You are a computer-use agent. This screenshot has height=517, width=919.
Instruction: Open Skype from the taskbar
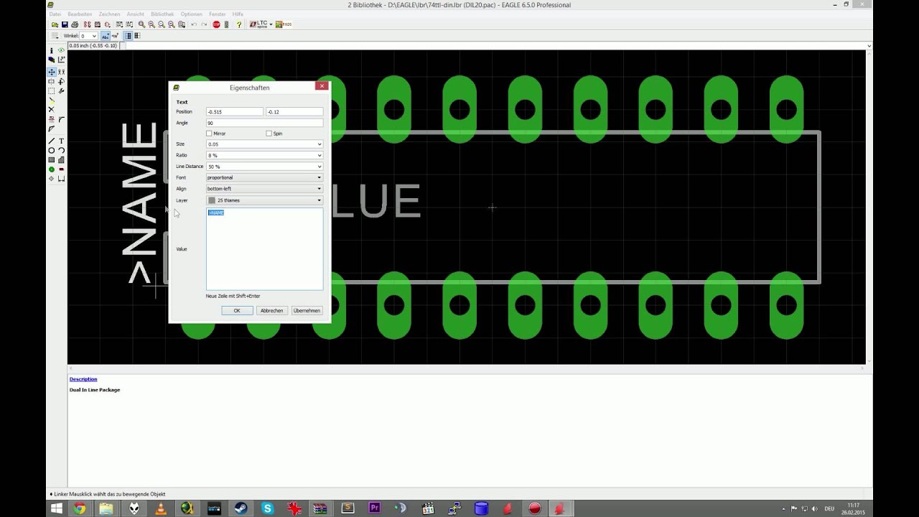[x=268, y=508]
